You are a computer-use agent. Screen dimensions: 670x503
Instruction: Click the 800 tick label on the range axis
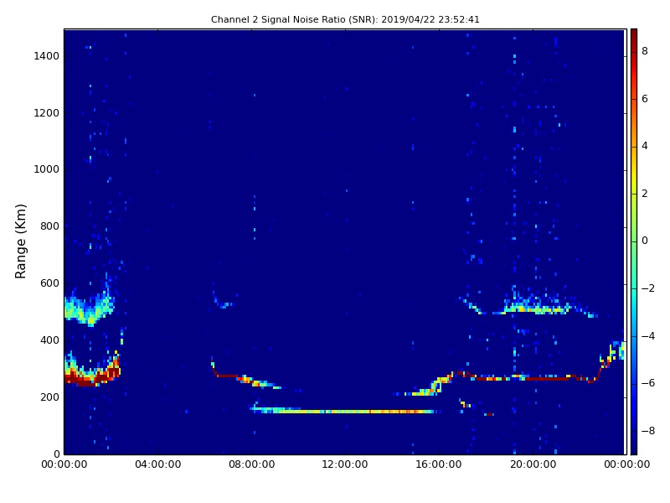tap(49, 226)
